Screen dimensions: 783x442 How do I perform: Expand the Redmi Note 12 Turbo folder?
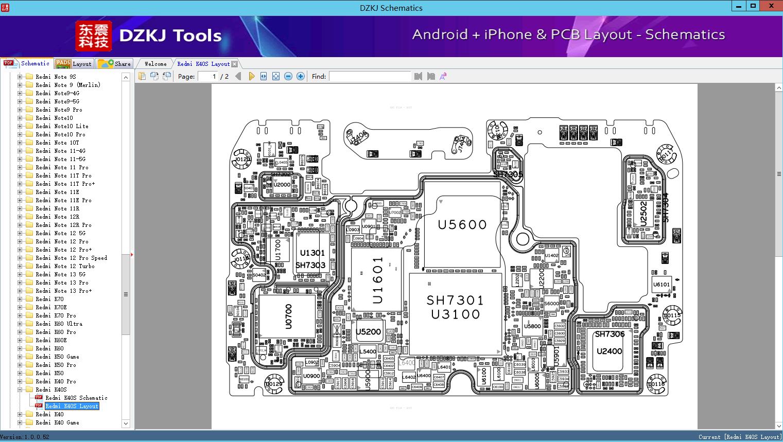tap(20, 266)
